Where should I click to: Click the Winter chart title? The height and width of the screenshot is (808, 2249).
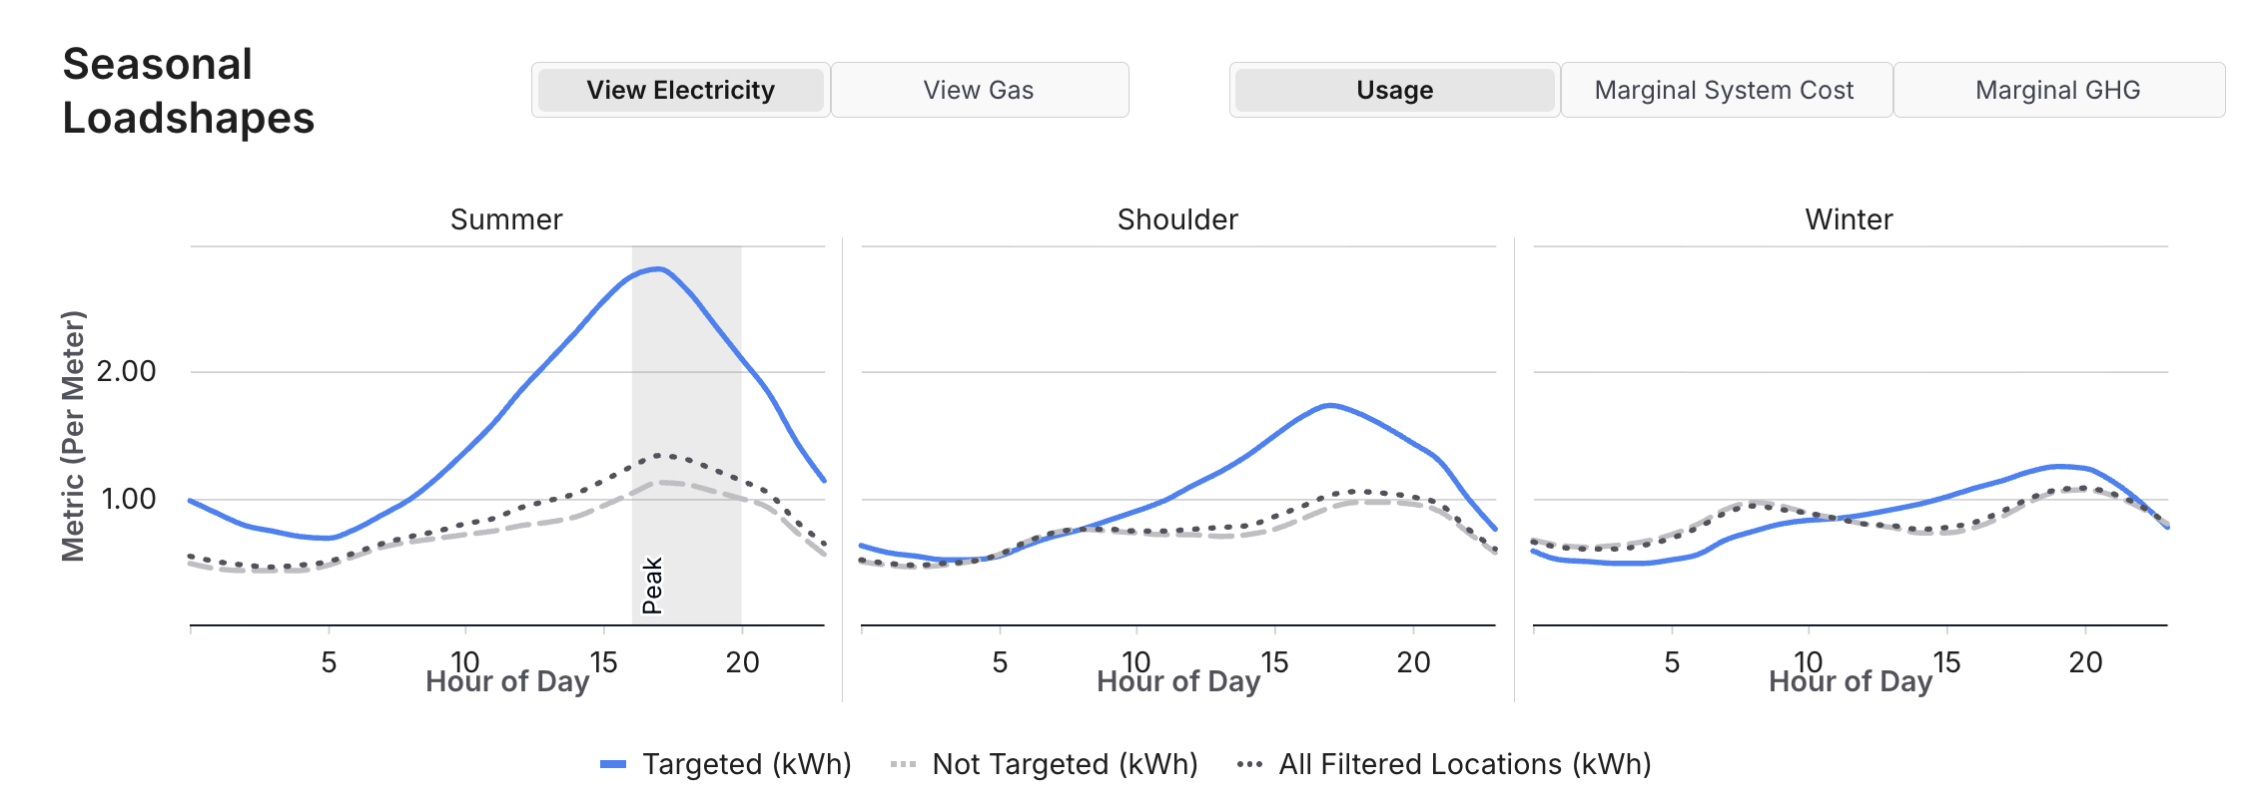click(1849, 219)
